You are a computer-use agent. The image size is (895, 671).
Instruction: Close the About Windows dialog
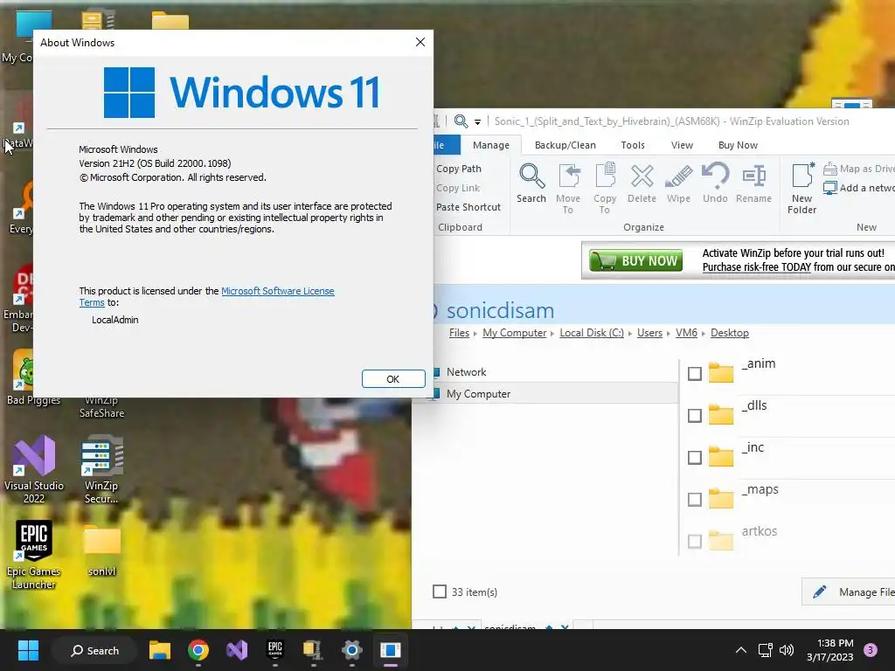(x=420, y=42)
